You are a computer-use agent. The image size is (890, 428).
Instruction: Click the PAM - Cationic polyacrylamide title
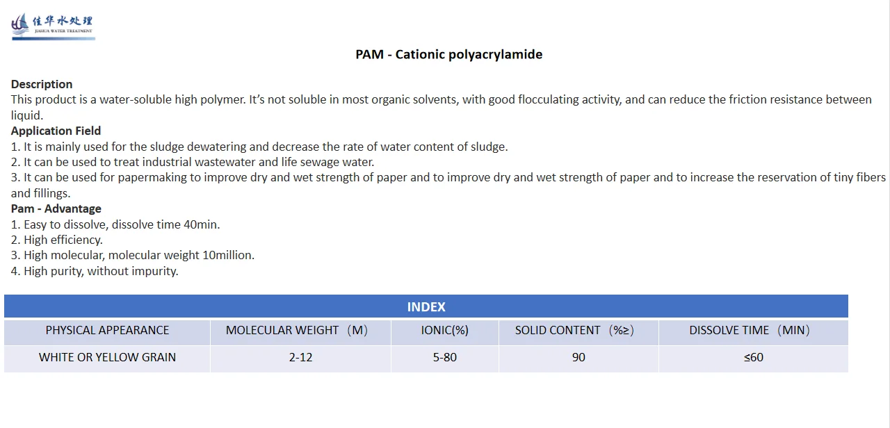pyautogui.click(x=448, y=54)
